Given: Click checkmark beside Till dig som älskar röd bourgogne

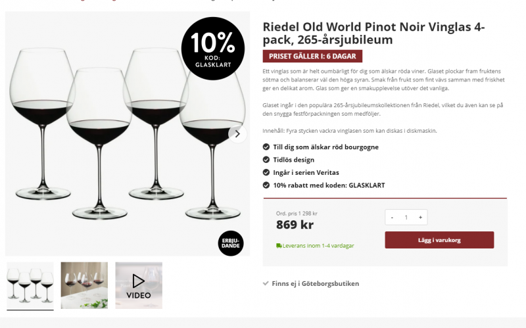Looking at the screenshot, I should click(266, 147).
